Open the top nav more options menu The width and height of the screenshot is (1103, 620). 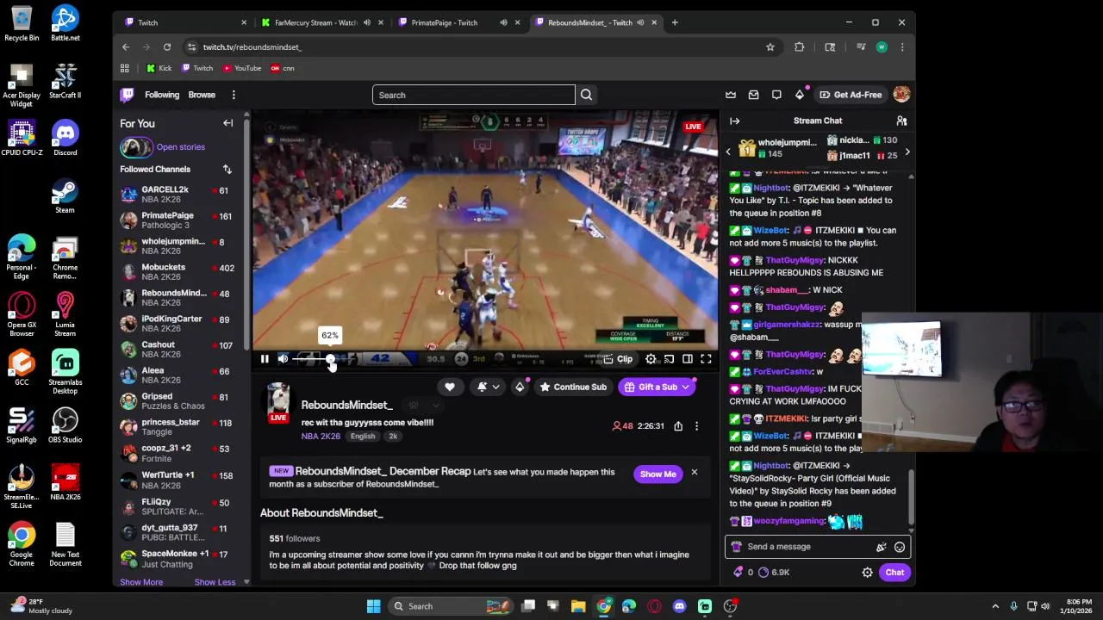[x=233, y=95]
